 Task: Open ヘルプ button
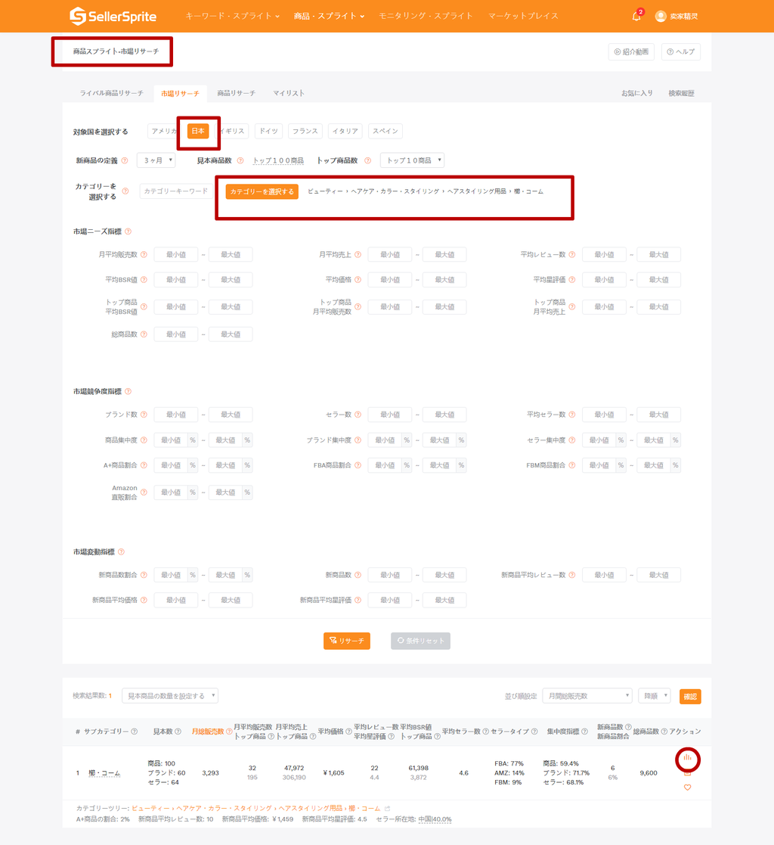click(x=681, y=51)
